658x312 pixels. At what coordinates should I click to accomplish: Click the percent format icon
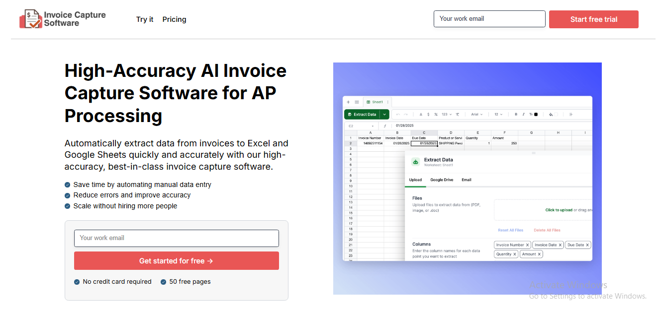point(436,115)
